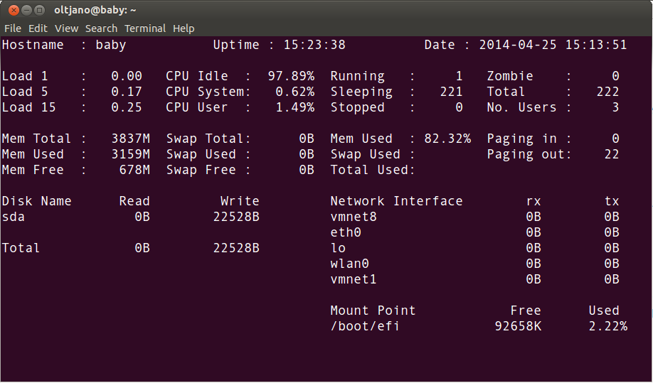
Task: Select CPU User value 1.49%
Action: 295,107
